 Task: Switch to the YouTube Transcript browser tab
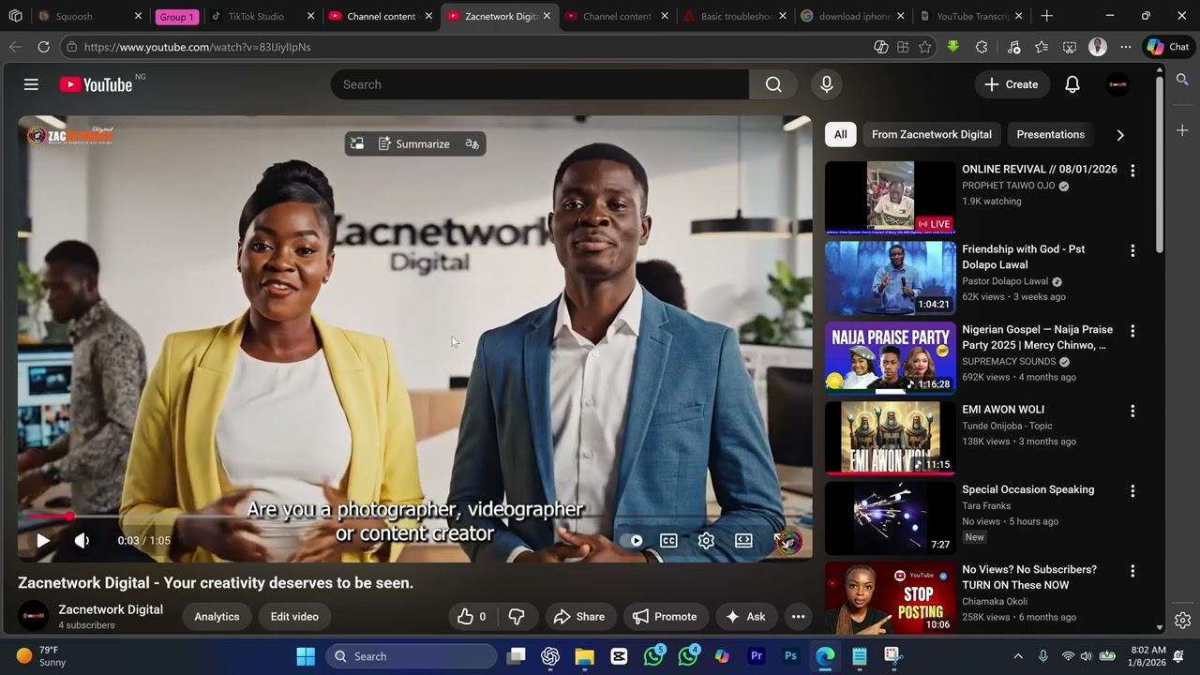[x=971, y=16]
